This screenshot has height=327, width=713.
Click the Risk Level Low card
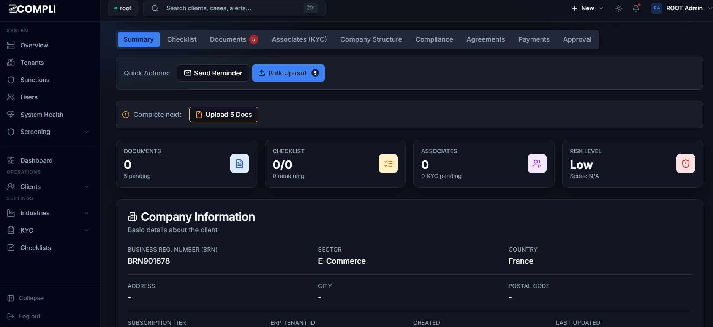pyautogui.click(x=632, y=163)
